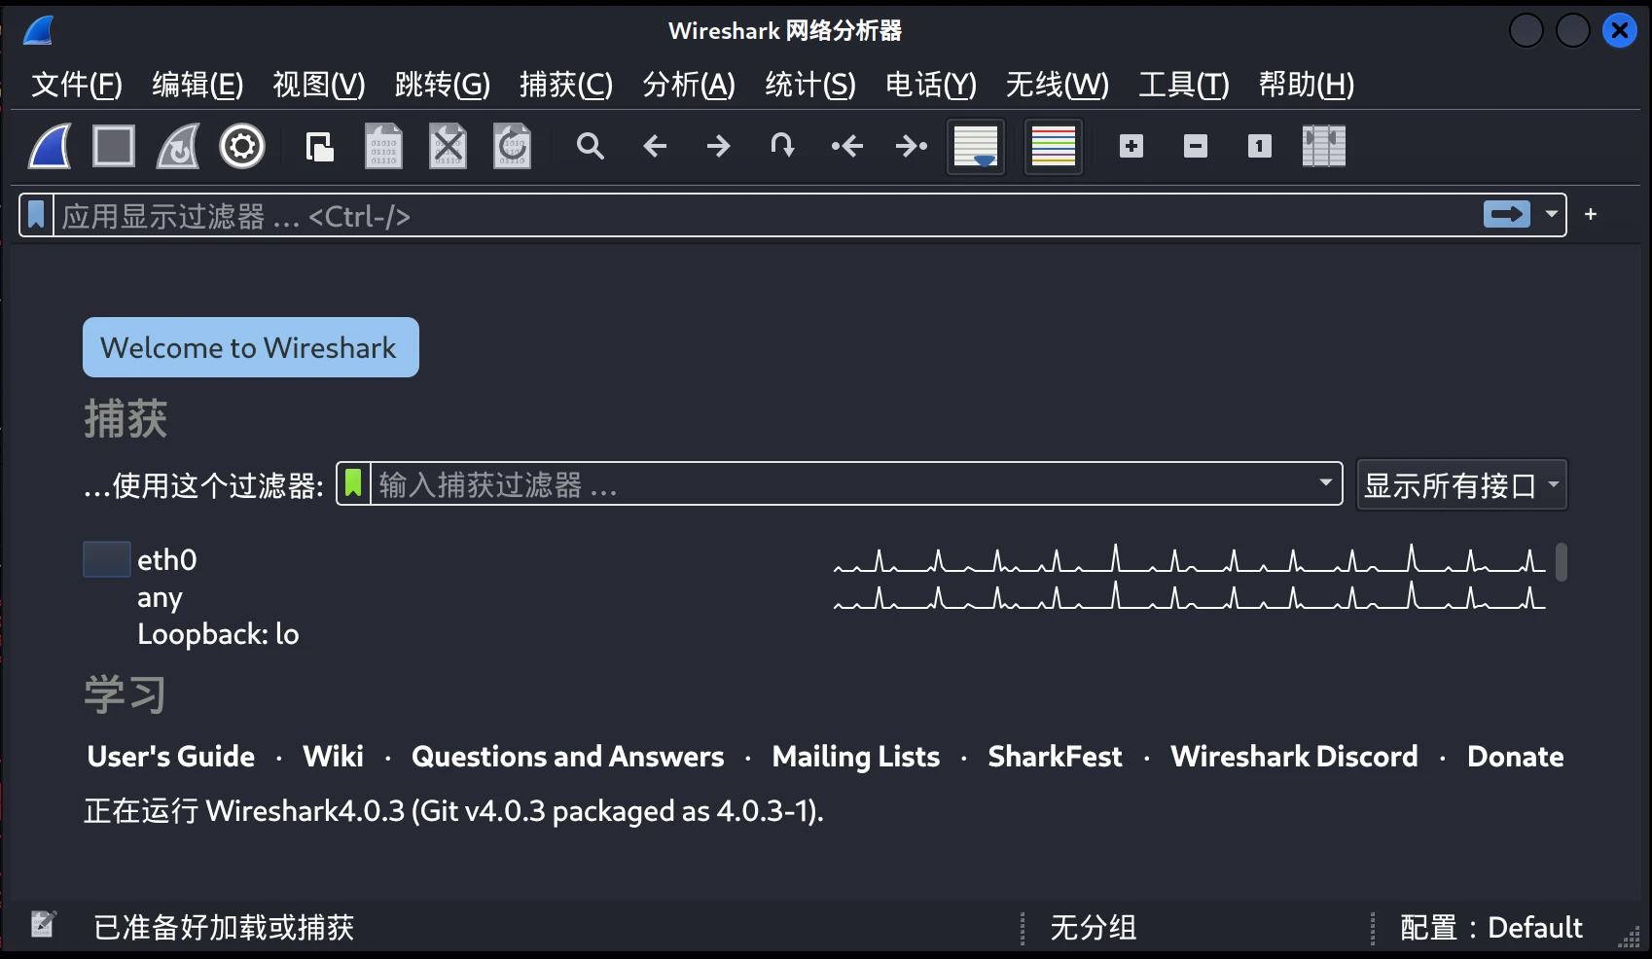Go to specified packet icon

782,147
